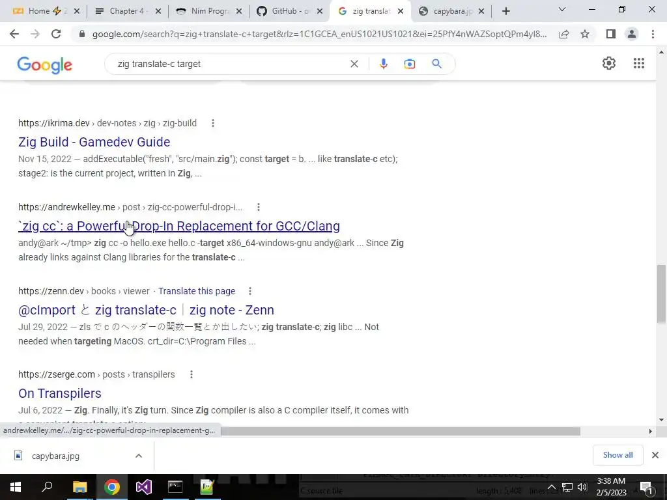This screenshot has width=667, height=500.
Task: View site info lock icon
Action: [82, 34]
